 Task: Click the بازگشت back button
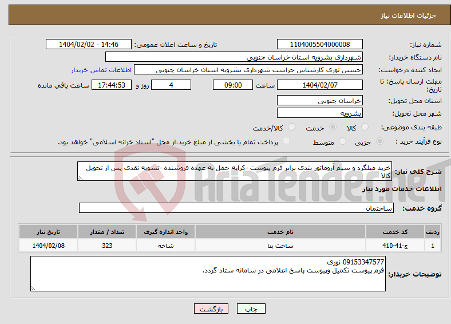pos(211,309)
